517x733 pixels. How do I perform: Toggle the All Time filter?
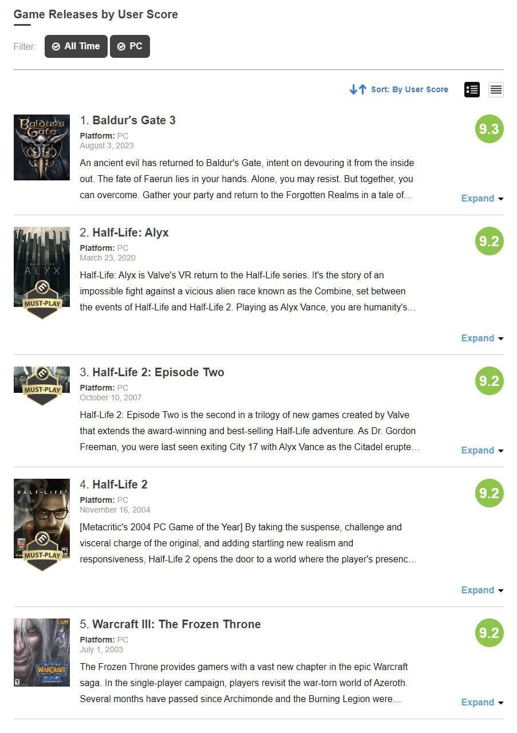(76, 46)
